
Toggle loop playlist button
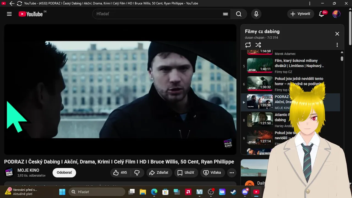(248, 45)
